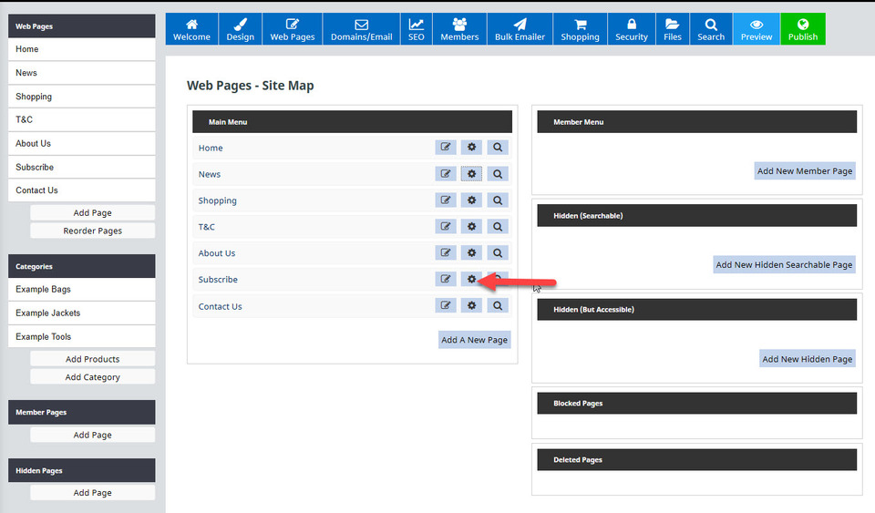
Task: Open the gear settings for Subscribe page
Action: coord(471,280)
